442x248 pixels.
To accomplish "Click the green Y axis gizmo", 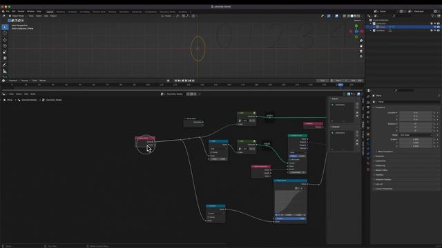I will (356, 26).
